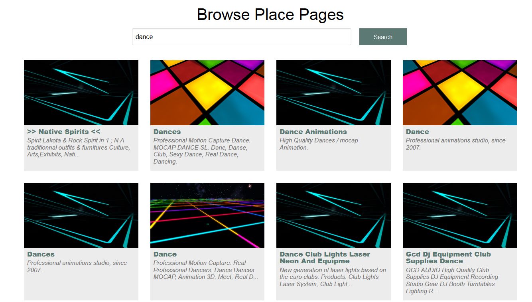Open "Dance" title under rainbow grid thumbnail
This screenshot has width=532, height=302.
point(165,254)
